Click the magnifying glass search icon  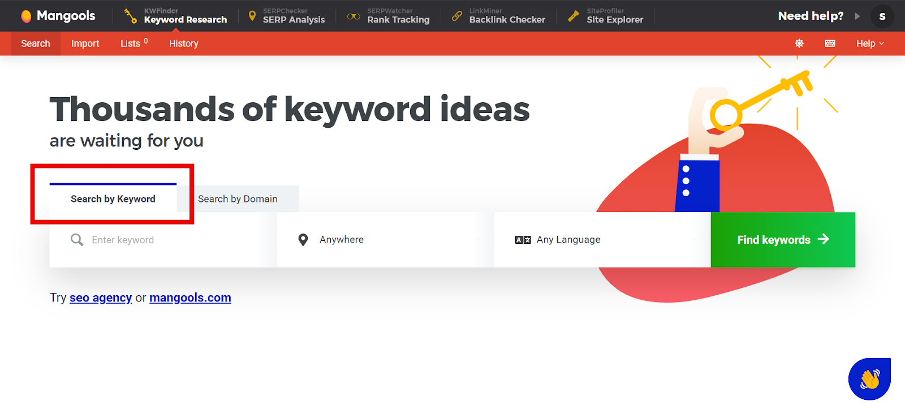77,240
